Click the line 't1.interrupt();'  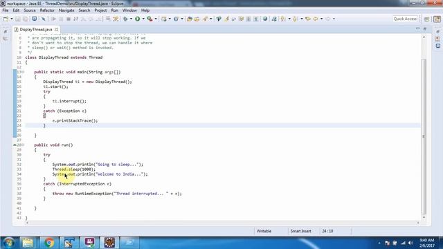click(69, 101)
